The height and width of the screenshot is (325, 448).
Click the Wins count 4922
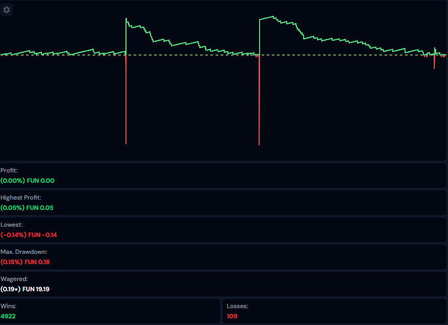(x=8, y=316)
